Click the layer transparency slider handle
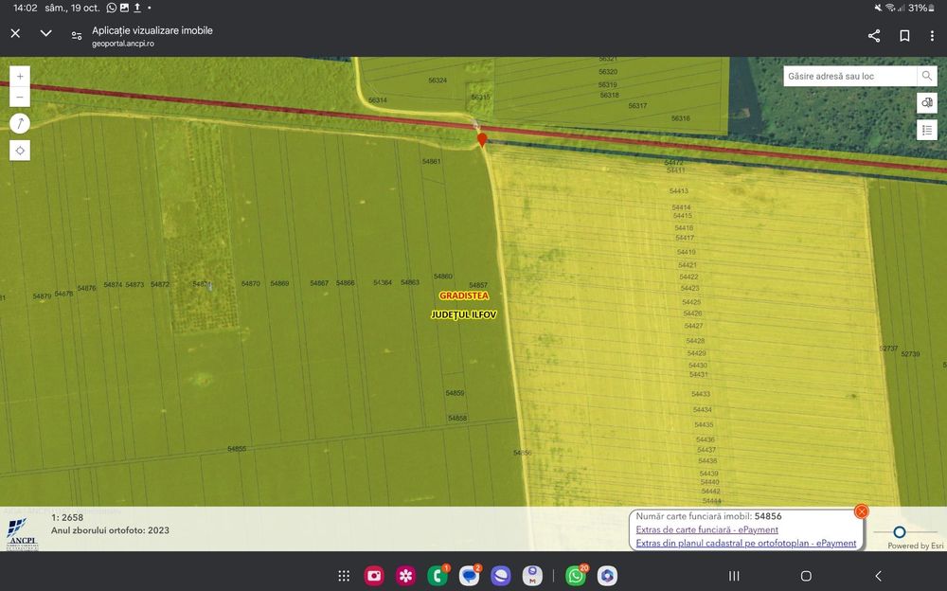 click(x=900, y=532)
